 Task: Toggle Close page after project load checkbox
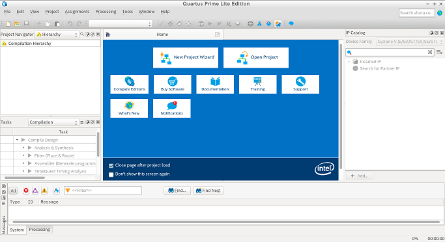[111, 165]
